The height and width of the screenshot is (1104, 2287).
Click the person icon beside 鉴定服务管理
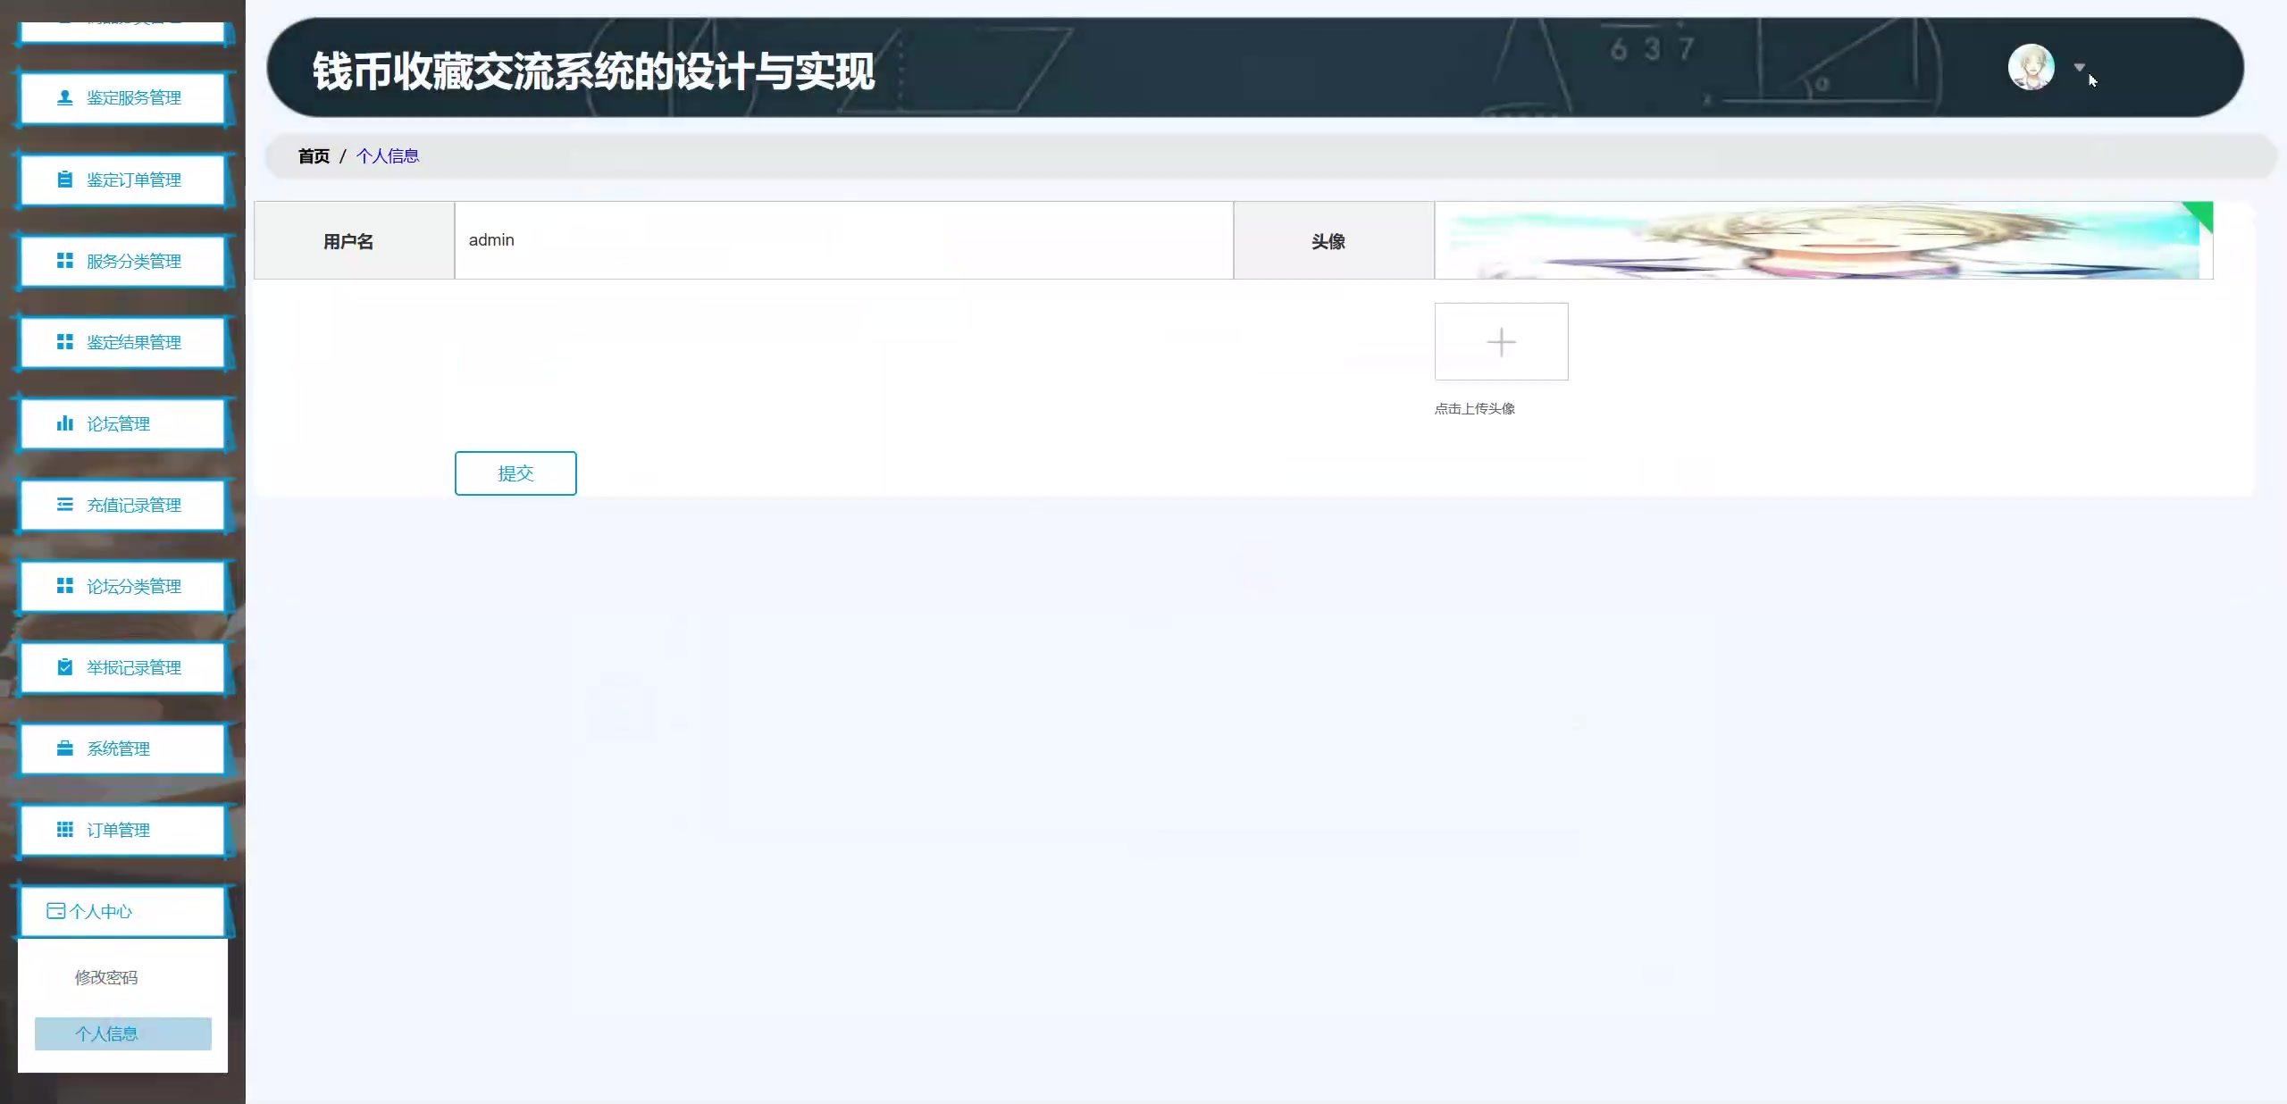pyautogui.click(x=64, y=97)
